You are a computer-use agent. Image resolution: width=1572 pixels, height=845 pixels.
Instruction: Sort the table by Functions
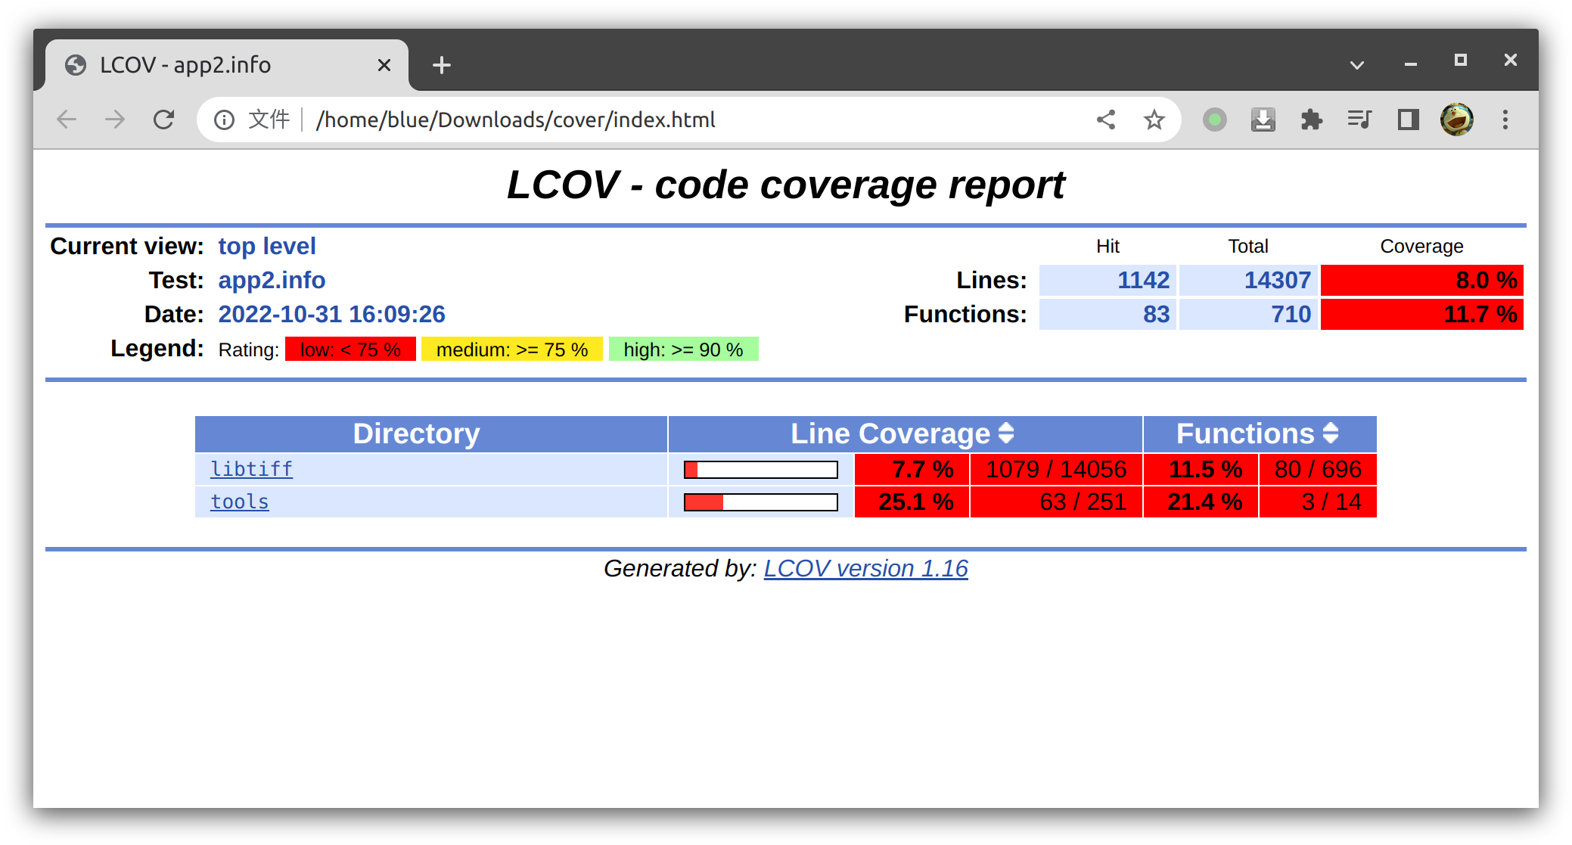1331,433
